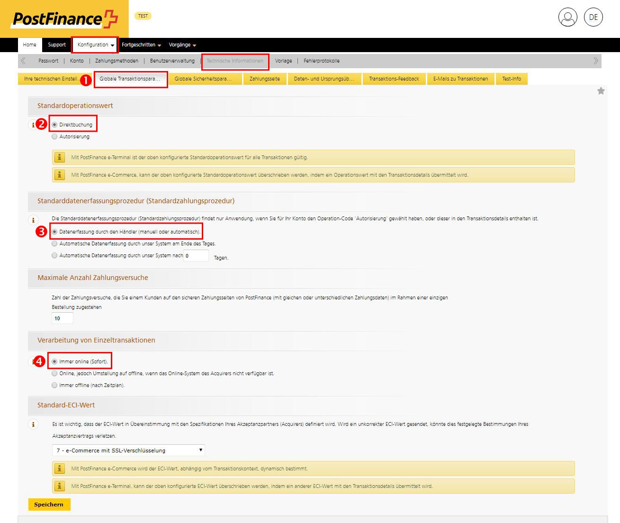Click the TEST environment badge

point(143,16)
